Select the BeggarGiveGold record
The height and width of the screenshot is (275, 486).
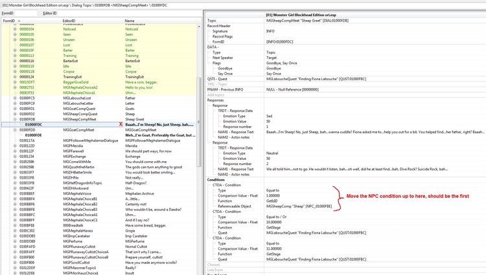click(x=76, y=82)
